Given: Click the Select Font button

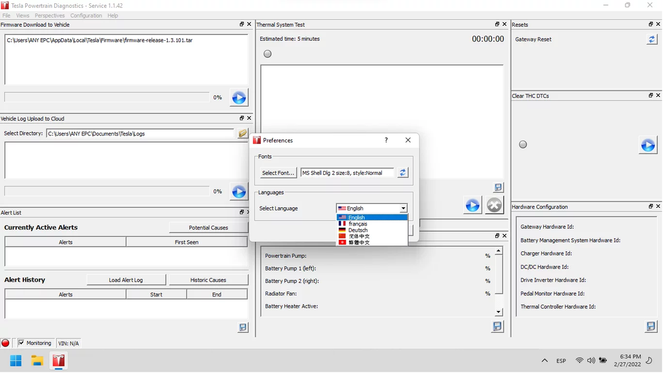Looking at the screenshot, I should [x=278, y=173].
